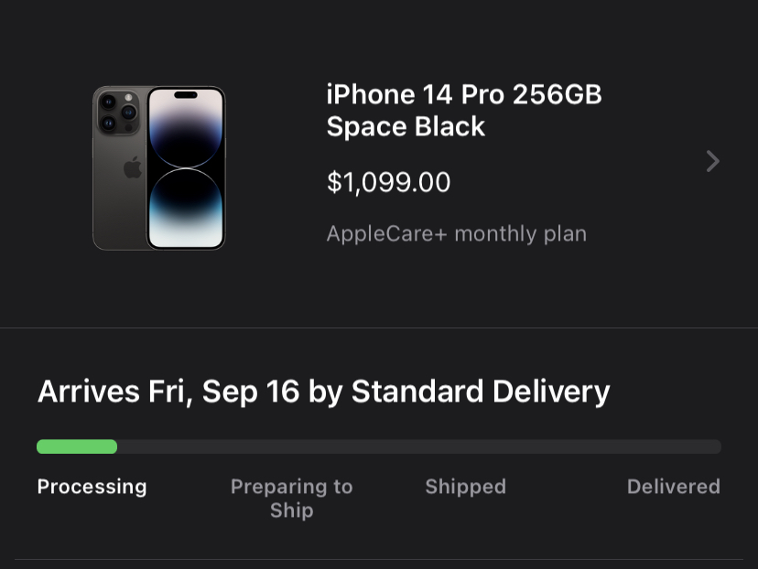Select the Preparing to Ship step
The width and height of the screenshot is (758, 569).
click(291, 498)
